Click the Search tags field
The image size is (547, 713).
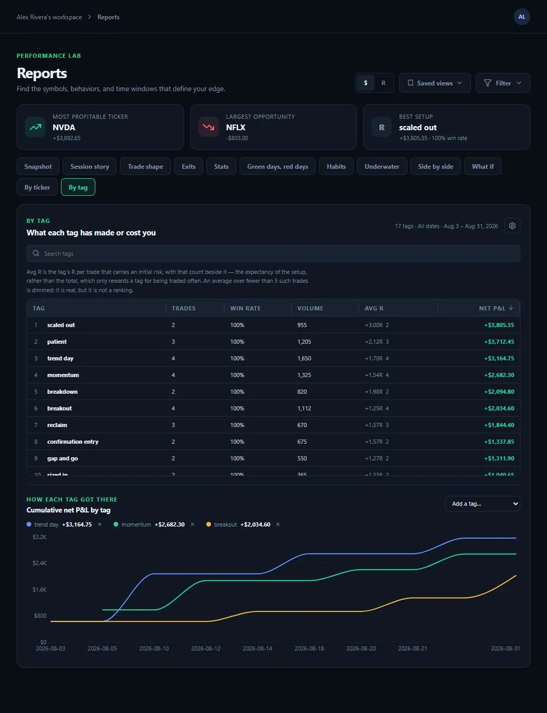click(x=273, y=254)
